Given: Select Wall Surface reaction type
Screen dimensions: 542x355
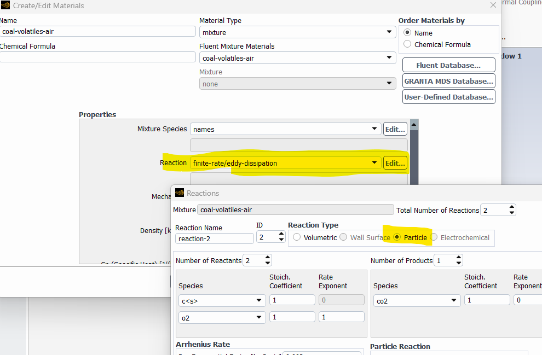Looking at the screenshot, I should tap(343, 237).
